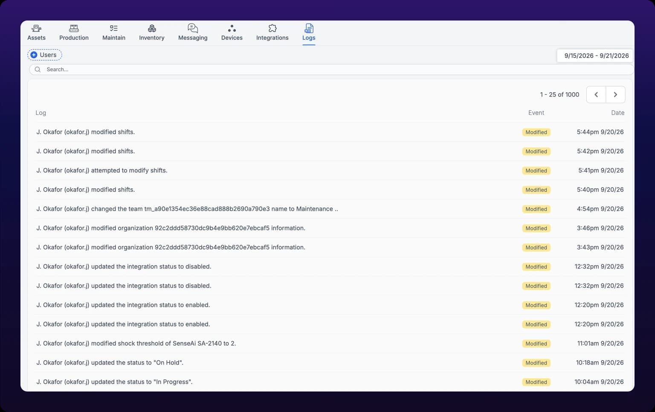Select the team name changed to Maintenance entry
Viewport: 655px width, 412px height.
tap(330, 209)
